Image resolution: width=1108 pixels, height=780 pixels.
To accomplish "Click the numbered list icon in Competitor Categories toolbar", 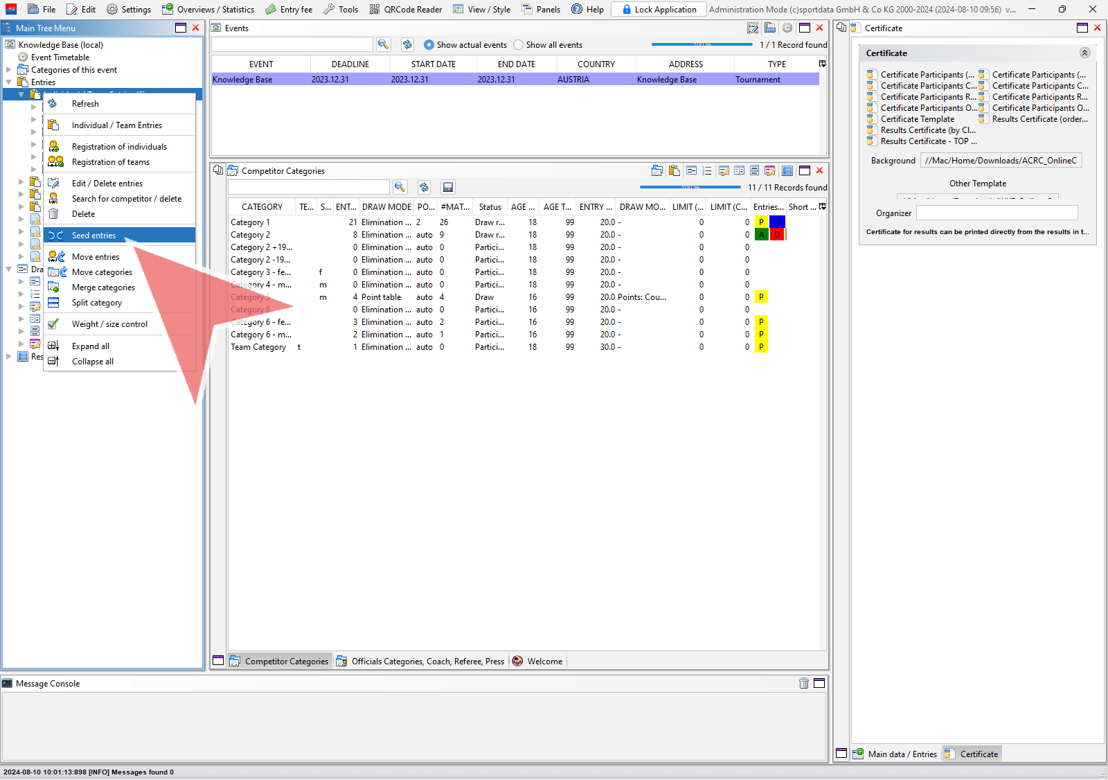I will coord(706,170).
